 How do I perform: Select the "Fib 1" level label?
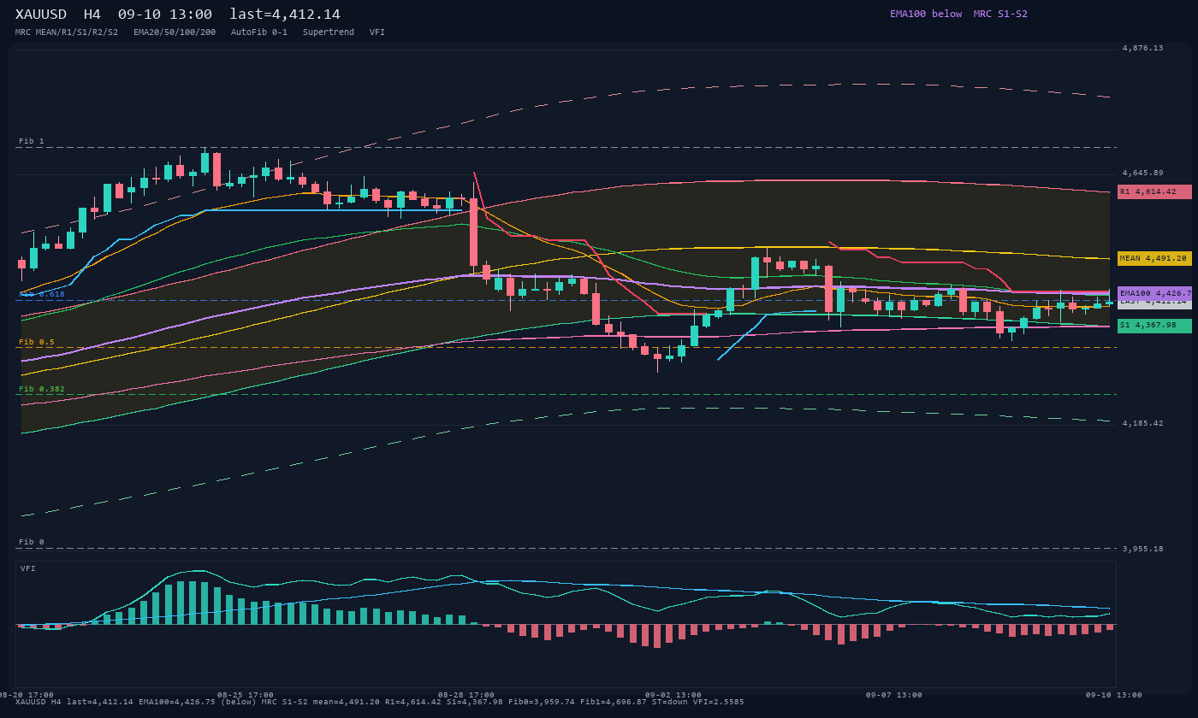(32, 142)
